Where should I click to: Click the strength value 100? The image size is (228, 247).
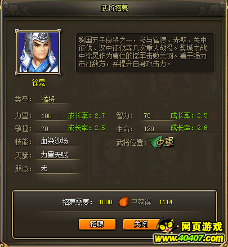(46, 116)
